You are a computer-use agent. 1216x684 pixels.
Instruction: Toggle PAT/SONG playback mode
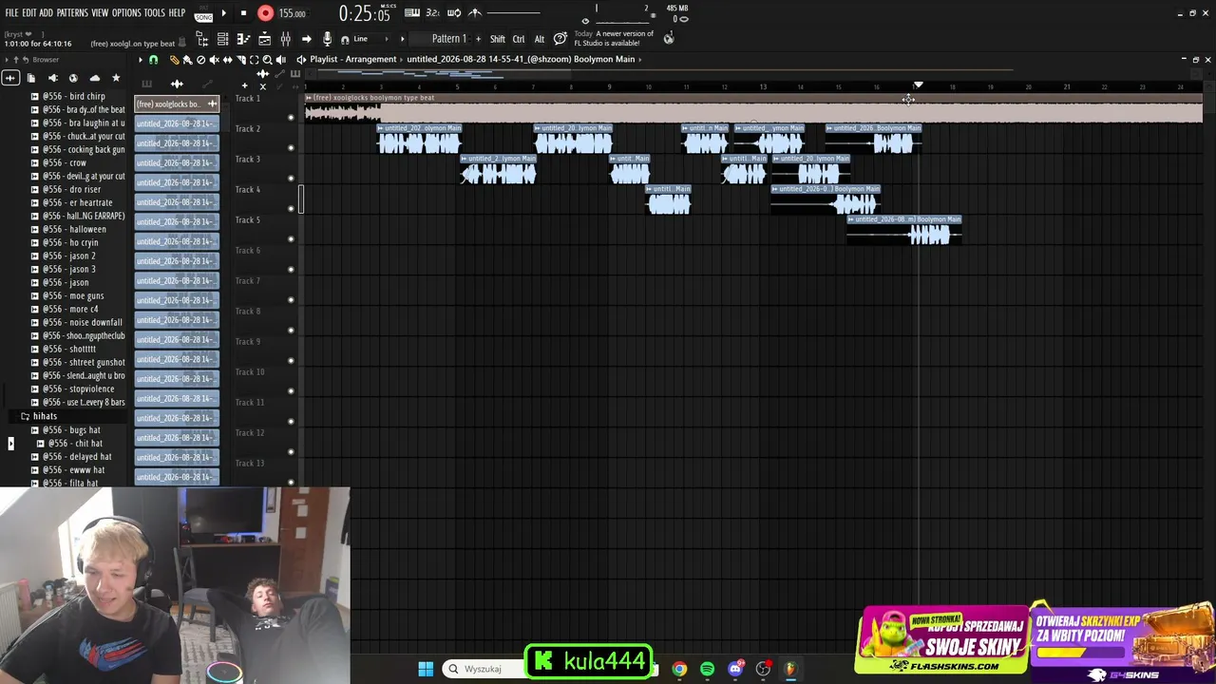click(202, 13)
